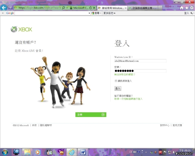Click the Xbox logo
This screenshot has width=195, height=156.
coord(21,29)
